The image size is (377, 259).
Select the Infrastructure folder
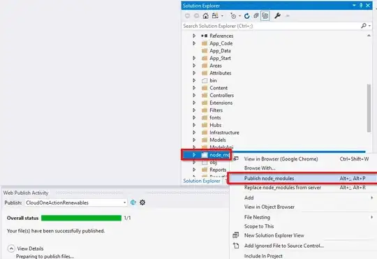click(224, 133)
